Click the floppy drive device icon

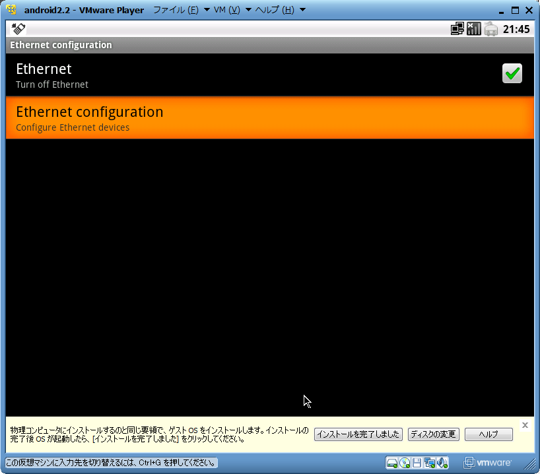point(417,463)
